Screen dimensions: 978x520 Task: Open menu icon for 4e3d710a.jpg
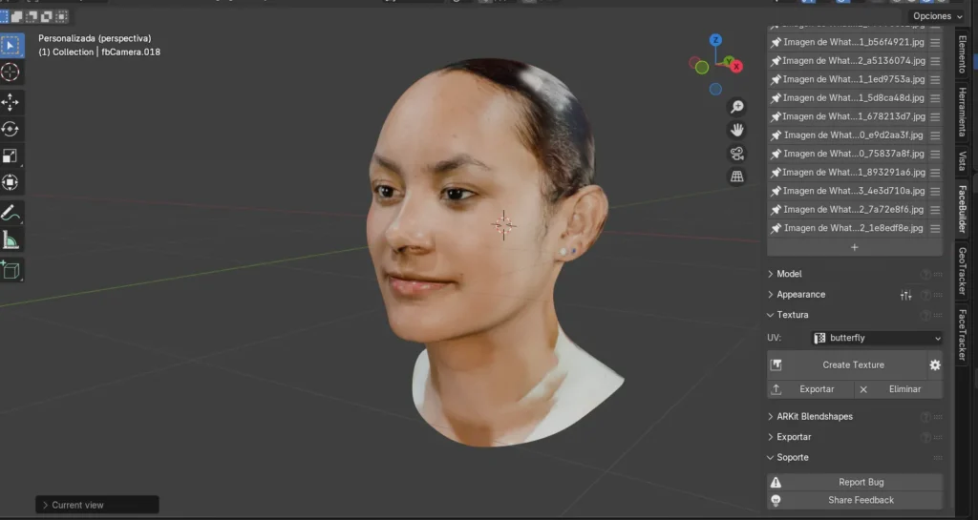click(934, 191)
